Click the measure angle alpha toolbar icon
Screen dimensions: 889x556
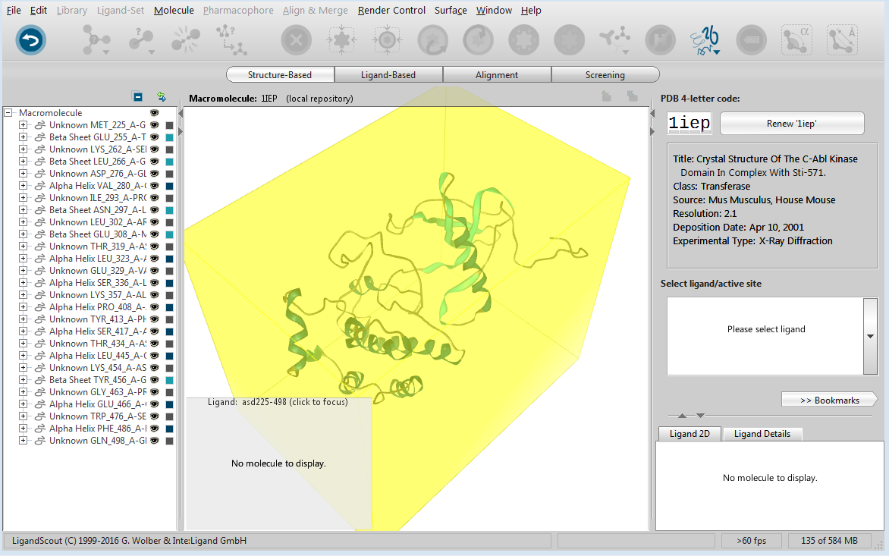click(x=796, y=40)
